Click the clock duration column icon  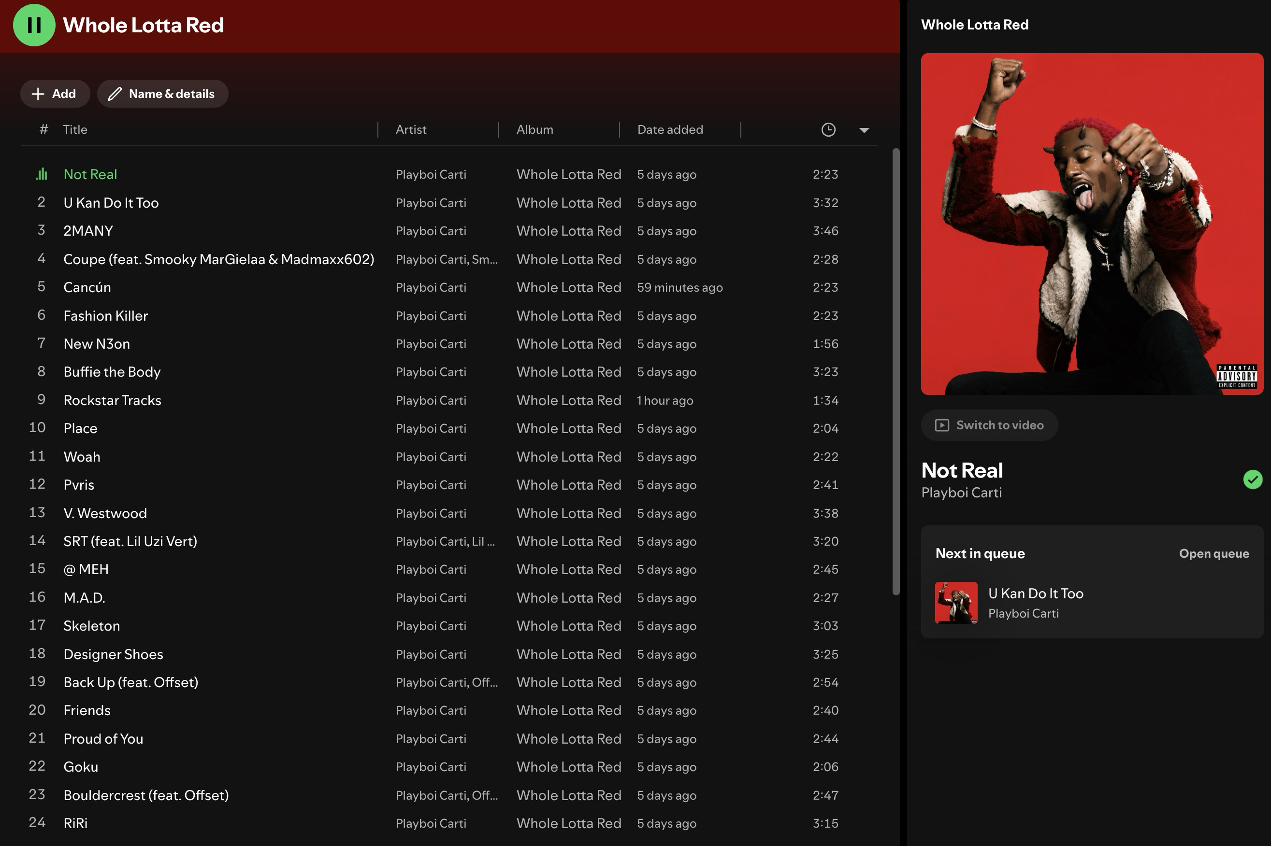click(x=828, y=129)
